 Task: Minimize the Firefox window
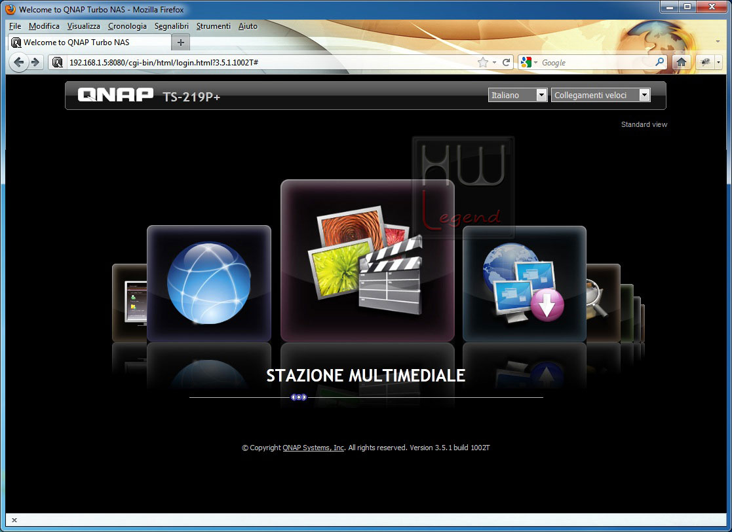point(669,7)
